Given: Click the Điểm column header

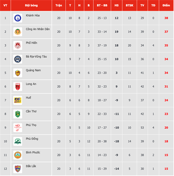Looking at the screenshot, I should 166,5.
